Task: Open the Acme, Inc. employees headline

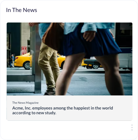Action: 62,110
